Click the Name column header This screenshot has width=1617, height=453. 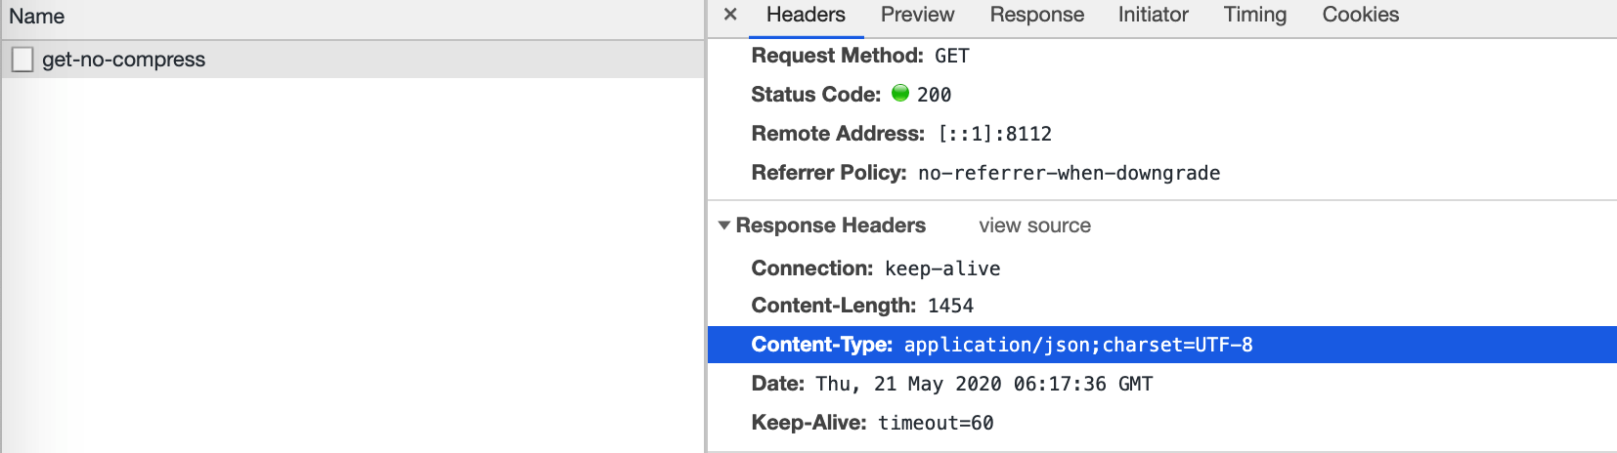point(37,17)
